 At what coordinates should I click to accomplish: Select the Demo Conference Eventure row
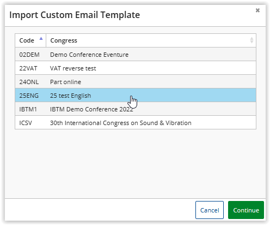point(136,54)
